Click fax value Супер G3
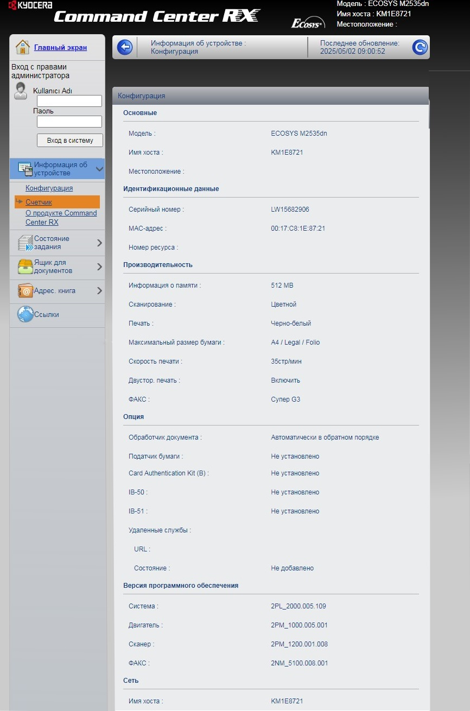 (x=285, y=399)
